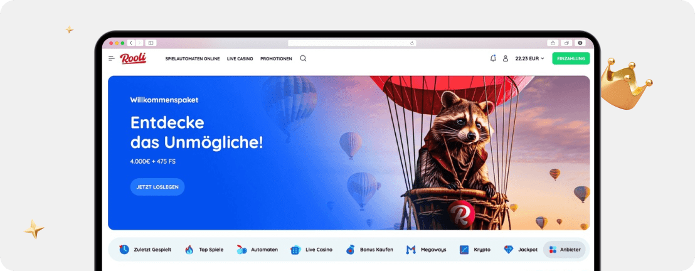Open the Megaways category
Screen dimensions: 695x271
[x=426, y=250]
